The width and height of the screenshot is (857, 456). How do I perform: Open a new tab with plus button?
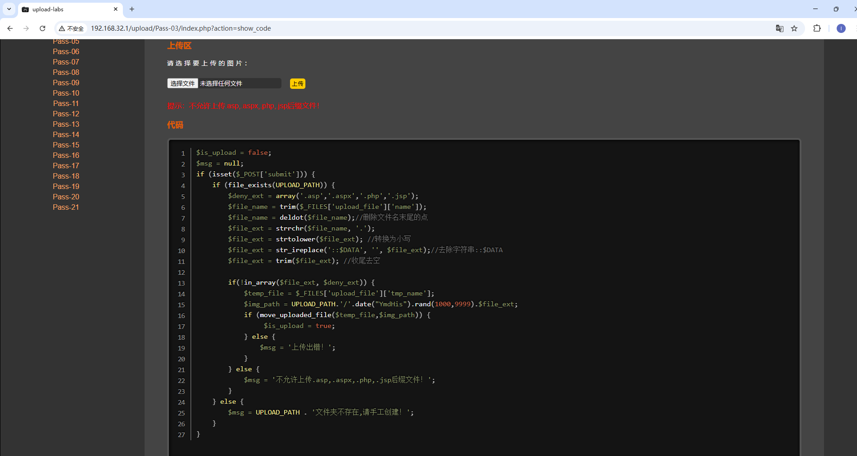click(132, 9)
